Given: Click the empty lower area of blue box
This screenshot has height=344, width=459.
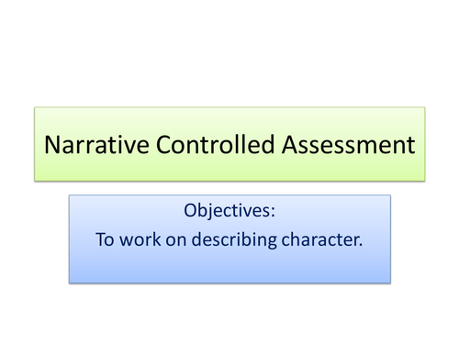Looking at the screenshot, I should [229, 268].
